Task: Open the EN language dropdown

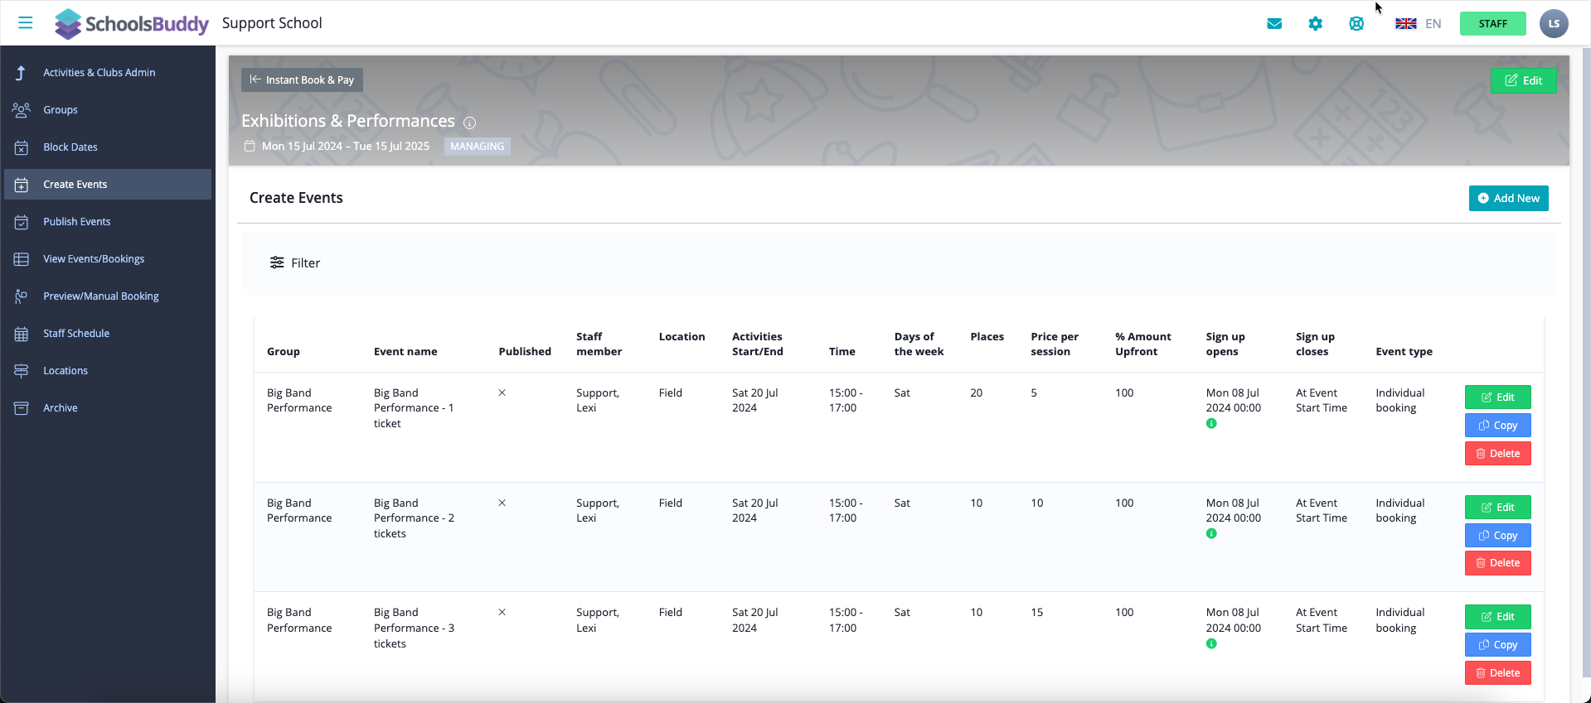Action: [1433, 23]
